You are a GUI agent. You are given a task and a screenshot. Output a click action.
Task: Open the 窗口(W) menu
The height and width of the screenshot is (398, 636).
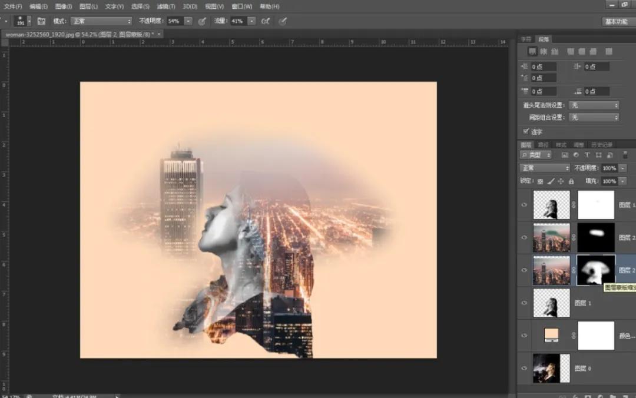tap(242, 6)
